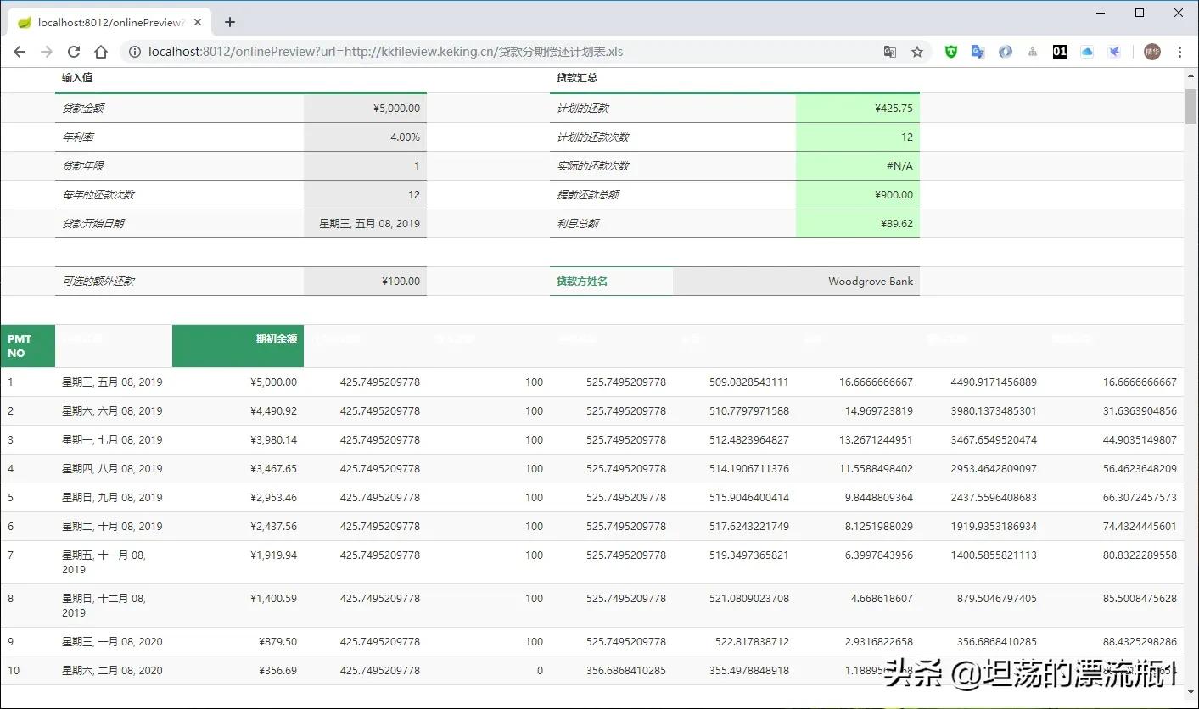Click the "01" extension badge

pos(1059,52)
